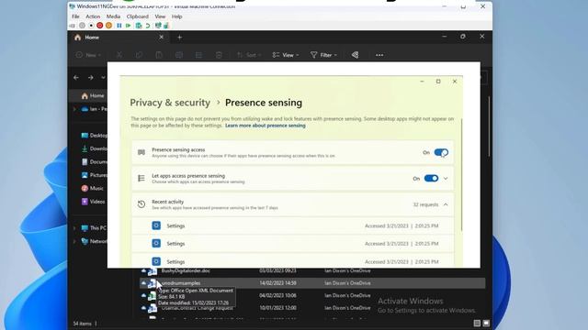Screen dimensions: 588x330
Task: Click the Rename icon in File Explorer toolbar
Action: click(x=179, y=55)
